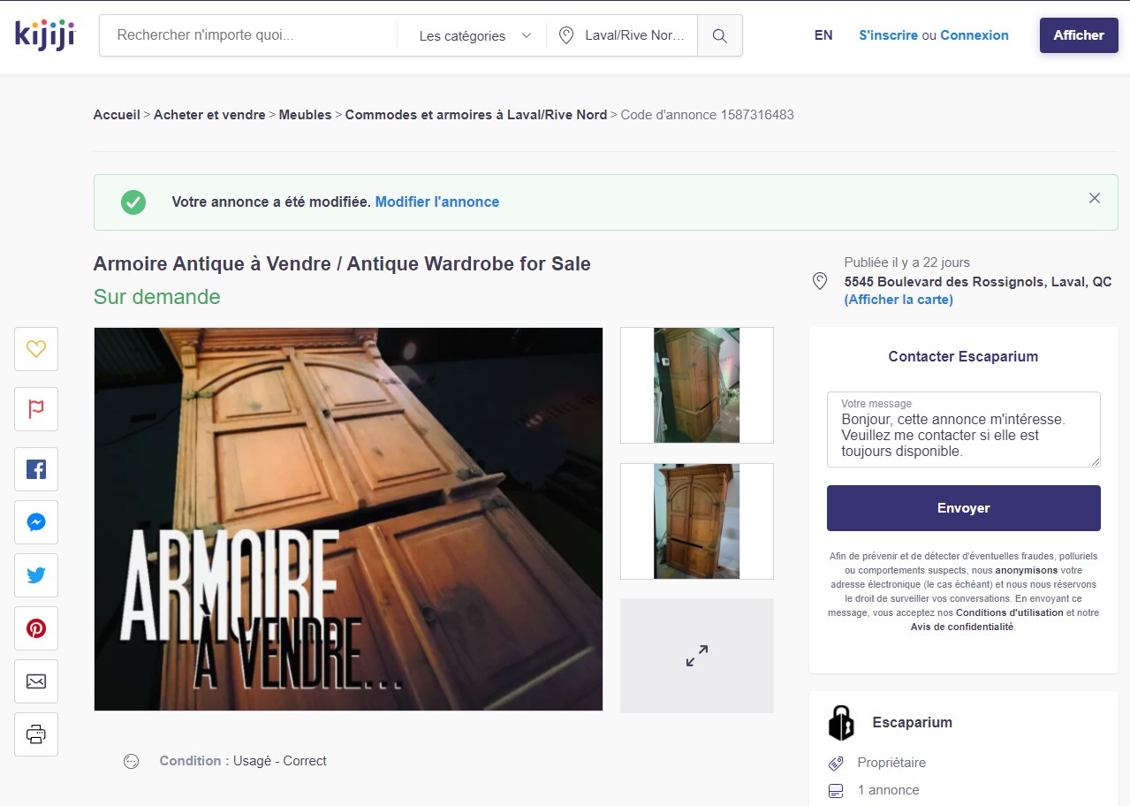
Task: Open Modifier l'annonce to edit the ad
Action: click(x=436, y=201)
